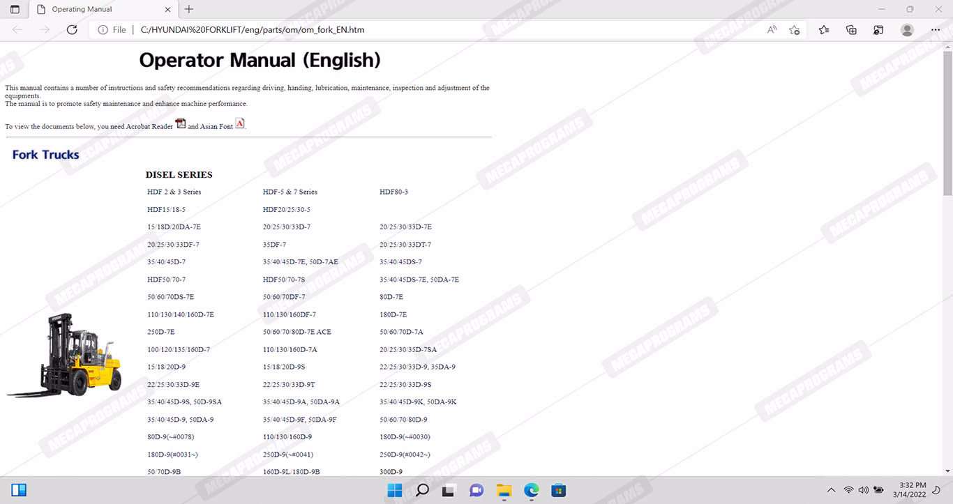Viewport: 953px width, 504px height.
Task: Open the browser profile avatar
Action: pos(907,30)
